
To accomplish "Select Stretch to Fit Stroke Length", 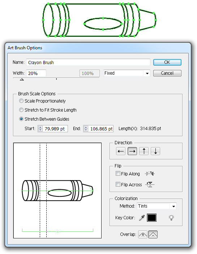I will (21, 110).
